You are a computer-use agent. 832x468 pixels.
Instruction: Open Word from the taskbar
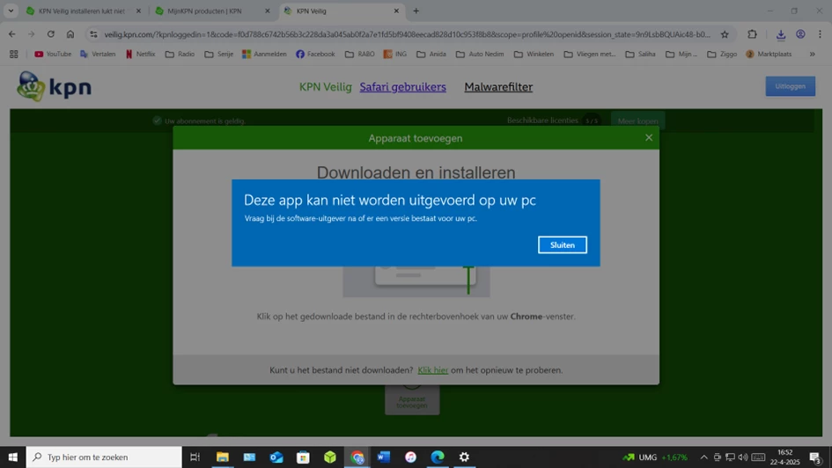(x=384, y=457)
